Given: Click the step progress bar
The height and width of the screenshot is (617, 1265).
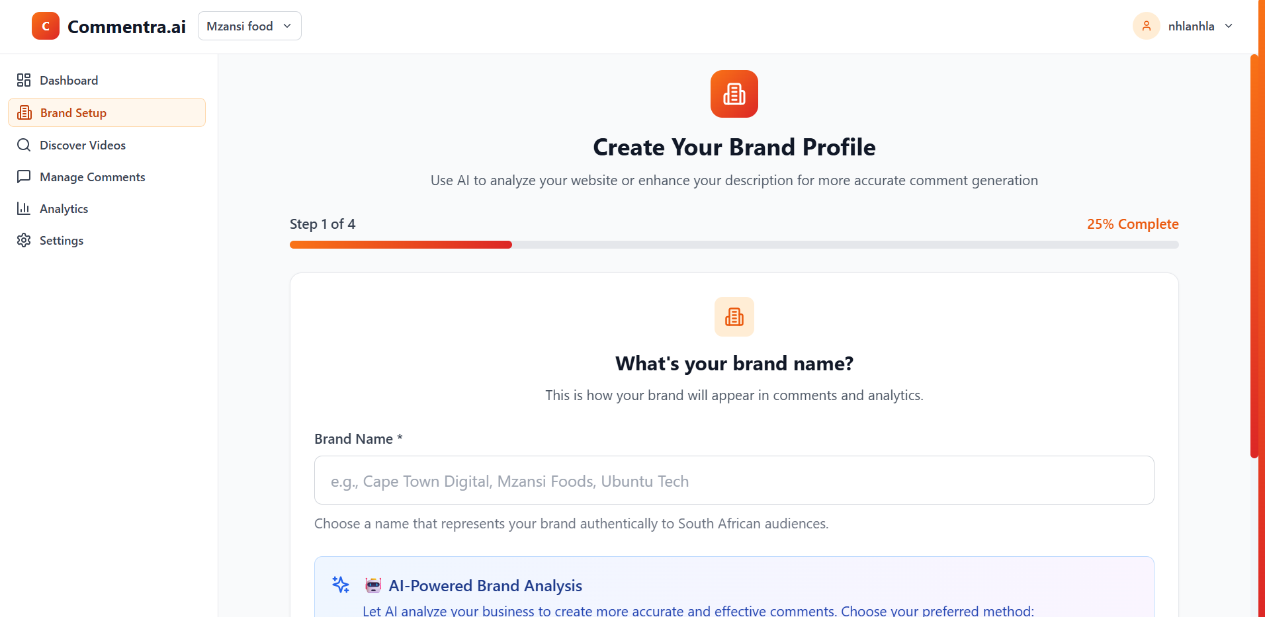Looking at the screenshot, I should 734,245.
